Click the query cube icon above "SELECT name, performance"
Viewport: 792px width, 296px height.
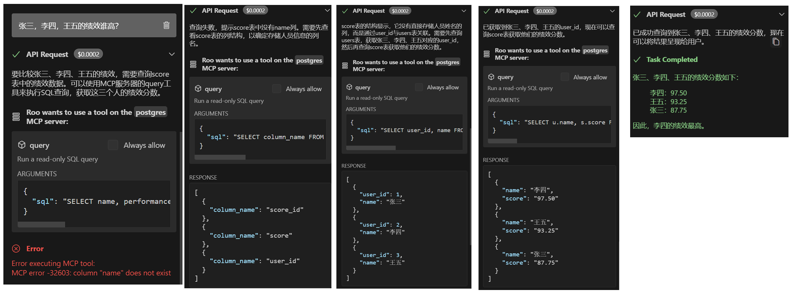click(x=22, y=145)
